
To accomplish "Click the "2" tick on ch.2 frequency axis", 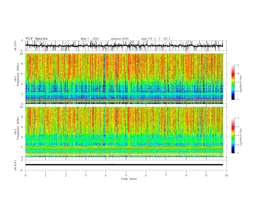I will (x=23, y=147).
